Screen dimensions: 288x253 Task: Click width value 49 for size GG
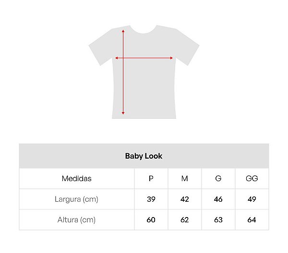tap(252, 199)
